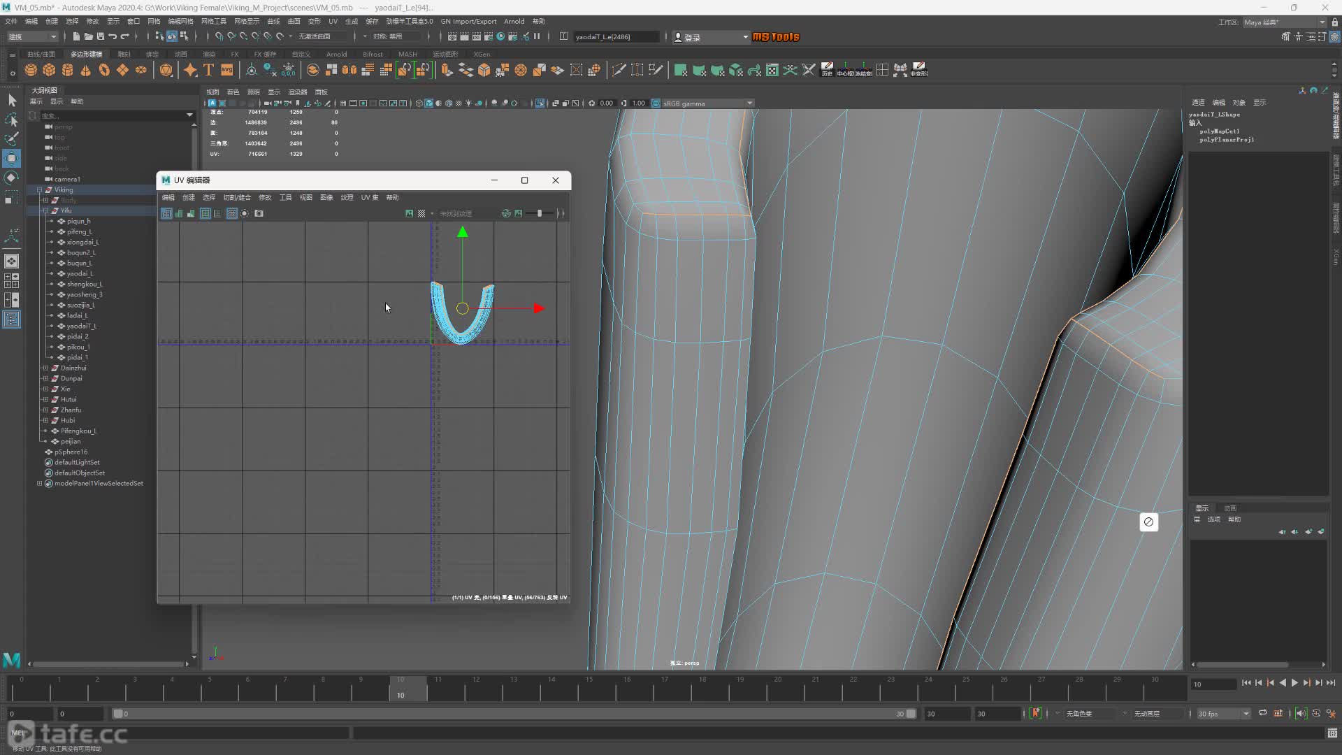This screenshot has width=1342, height=755.
Task: Toggle the isolate select icon in the viewport toolbar
Action: [540, 103]
